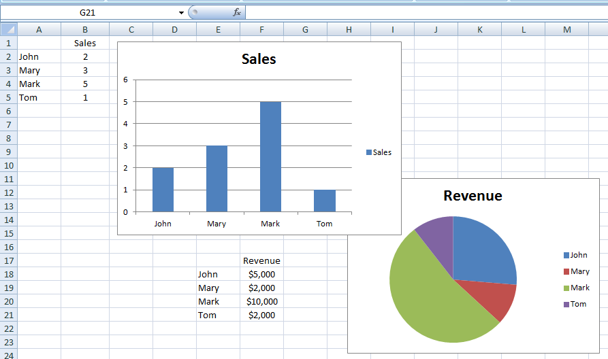Click the $5,000 revenue cell
608x359 pixels.
click(x=261, y=274)
